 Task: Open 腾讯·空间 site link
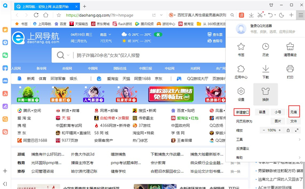pos(29,111)
